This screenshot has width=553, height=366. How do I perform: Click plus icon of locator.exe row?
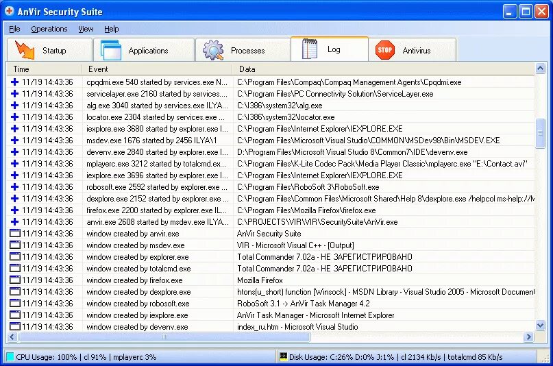[x=14, y=117]
